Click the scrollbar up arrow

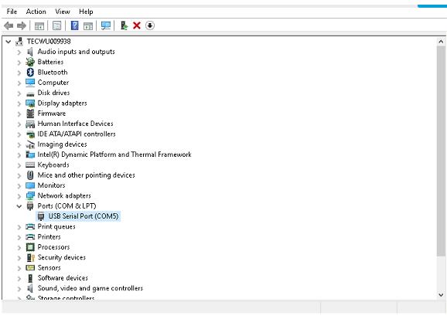tap(441, 42)
